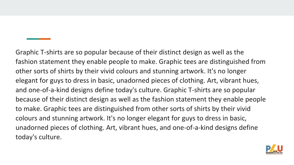Click the line starting "colours and stunning artwork"

point(131,118)
